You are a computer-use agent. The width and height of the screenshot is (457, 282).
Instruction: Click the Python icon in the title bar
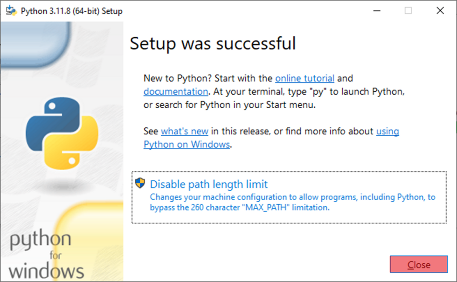tap(10, 10)
